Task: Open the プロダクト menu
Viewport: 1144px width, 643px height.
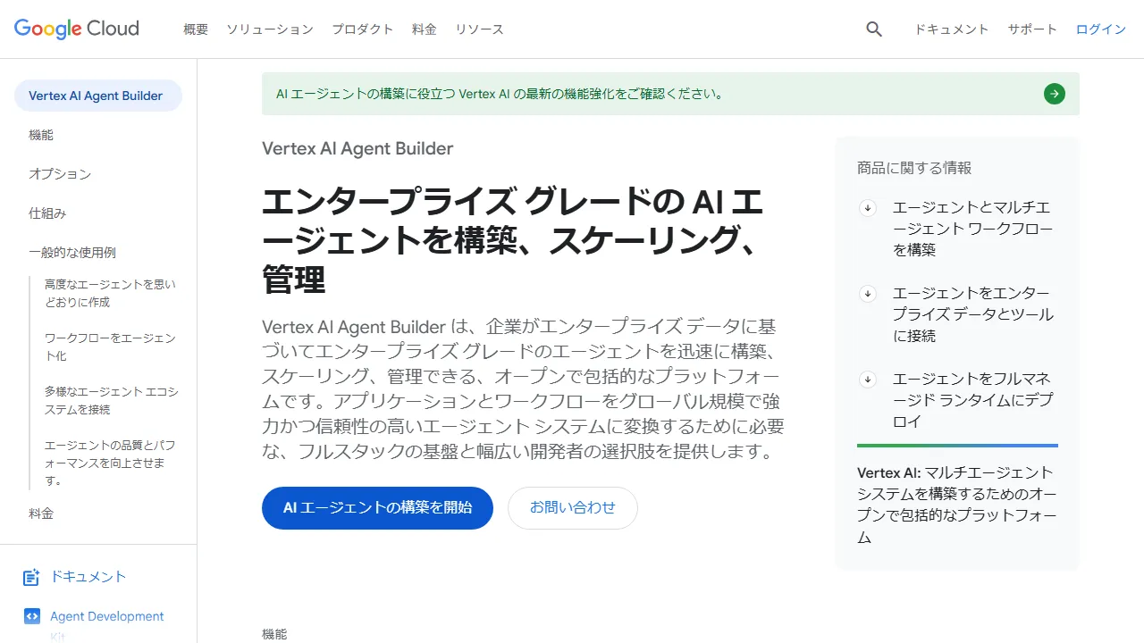Action: (362, 29)
